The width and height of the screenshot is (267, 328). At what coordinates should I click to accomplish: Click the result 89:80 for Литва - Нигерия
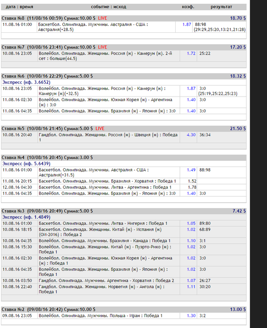[x=205, y=224]
